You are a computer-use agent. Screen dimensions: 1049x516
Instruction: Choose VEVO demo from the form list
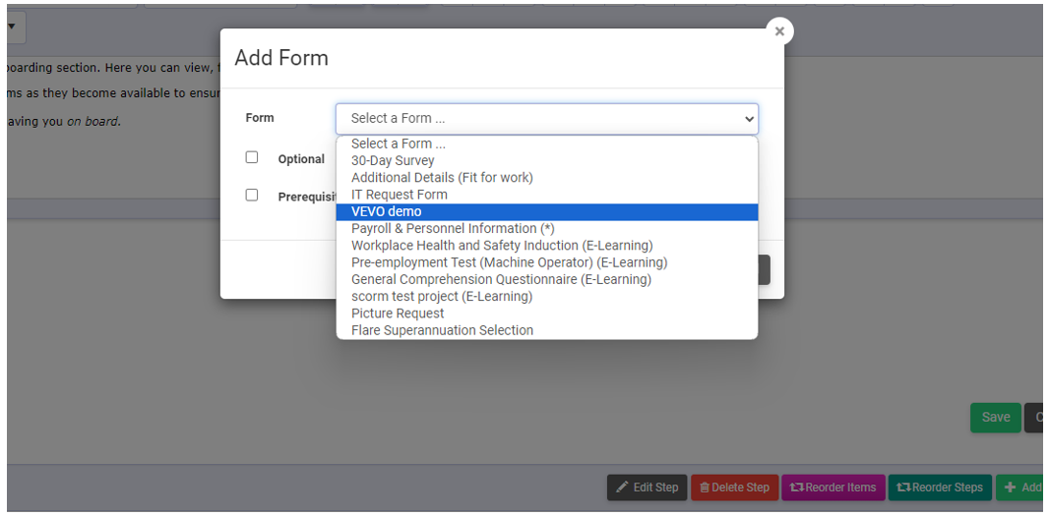pos(546,212)
